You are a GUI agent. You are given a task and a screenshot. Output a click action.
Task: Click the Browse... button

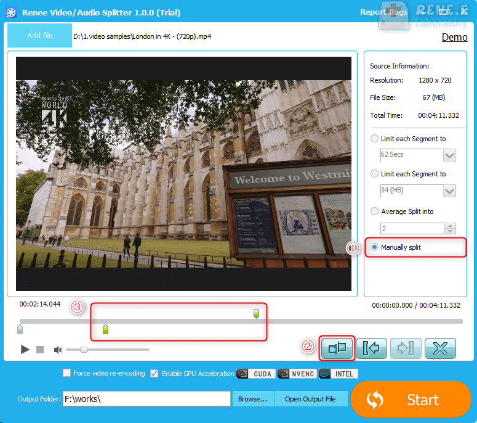click(252, 399)
